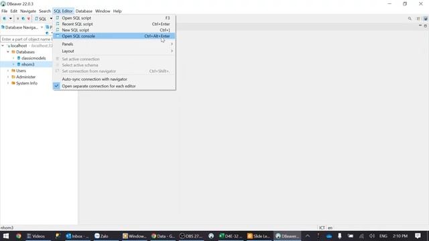The height and width of the screenshot is (241, 429).
Task: Click the taskbar volume icon
Action: pyautogui.click(x=371, y=236)
